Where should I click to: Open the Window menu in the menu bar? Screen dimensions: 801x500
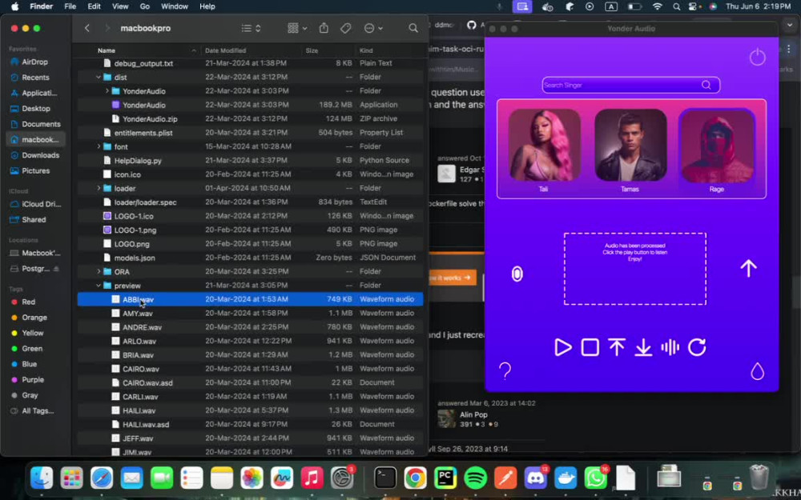point(175,6)
